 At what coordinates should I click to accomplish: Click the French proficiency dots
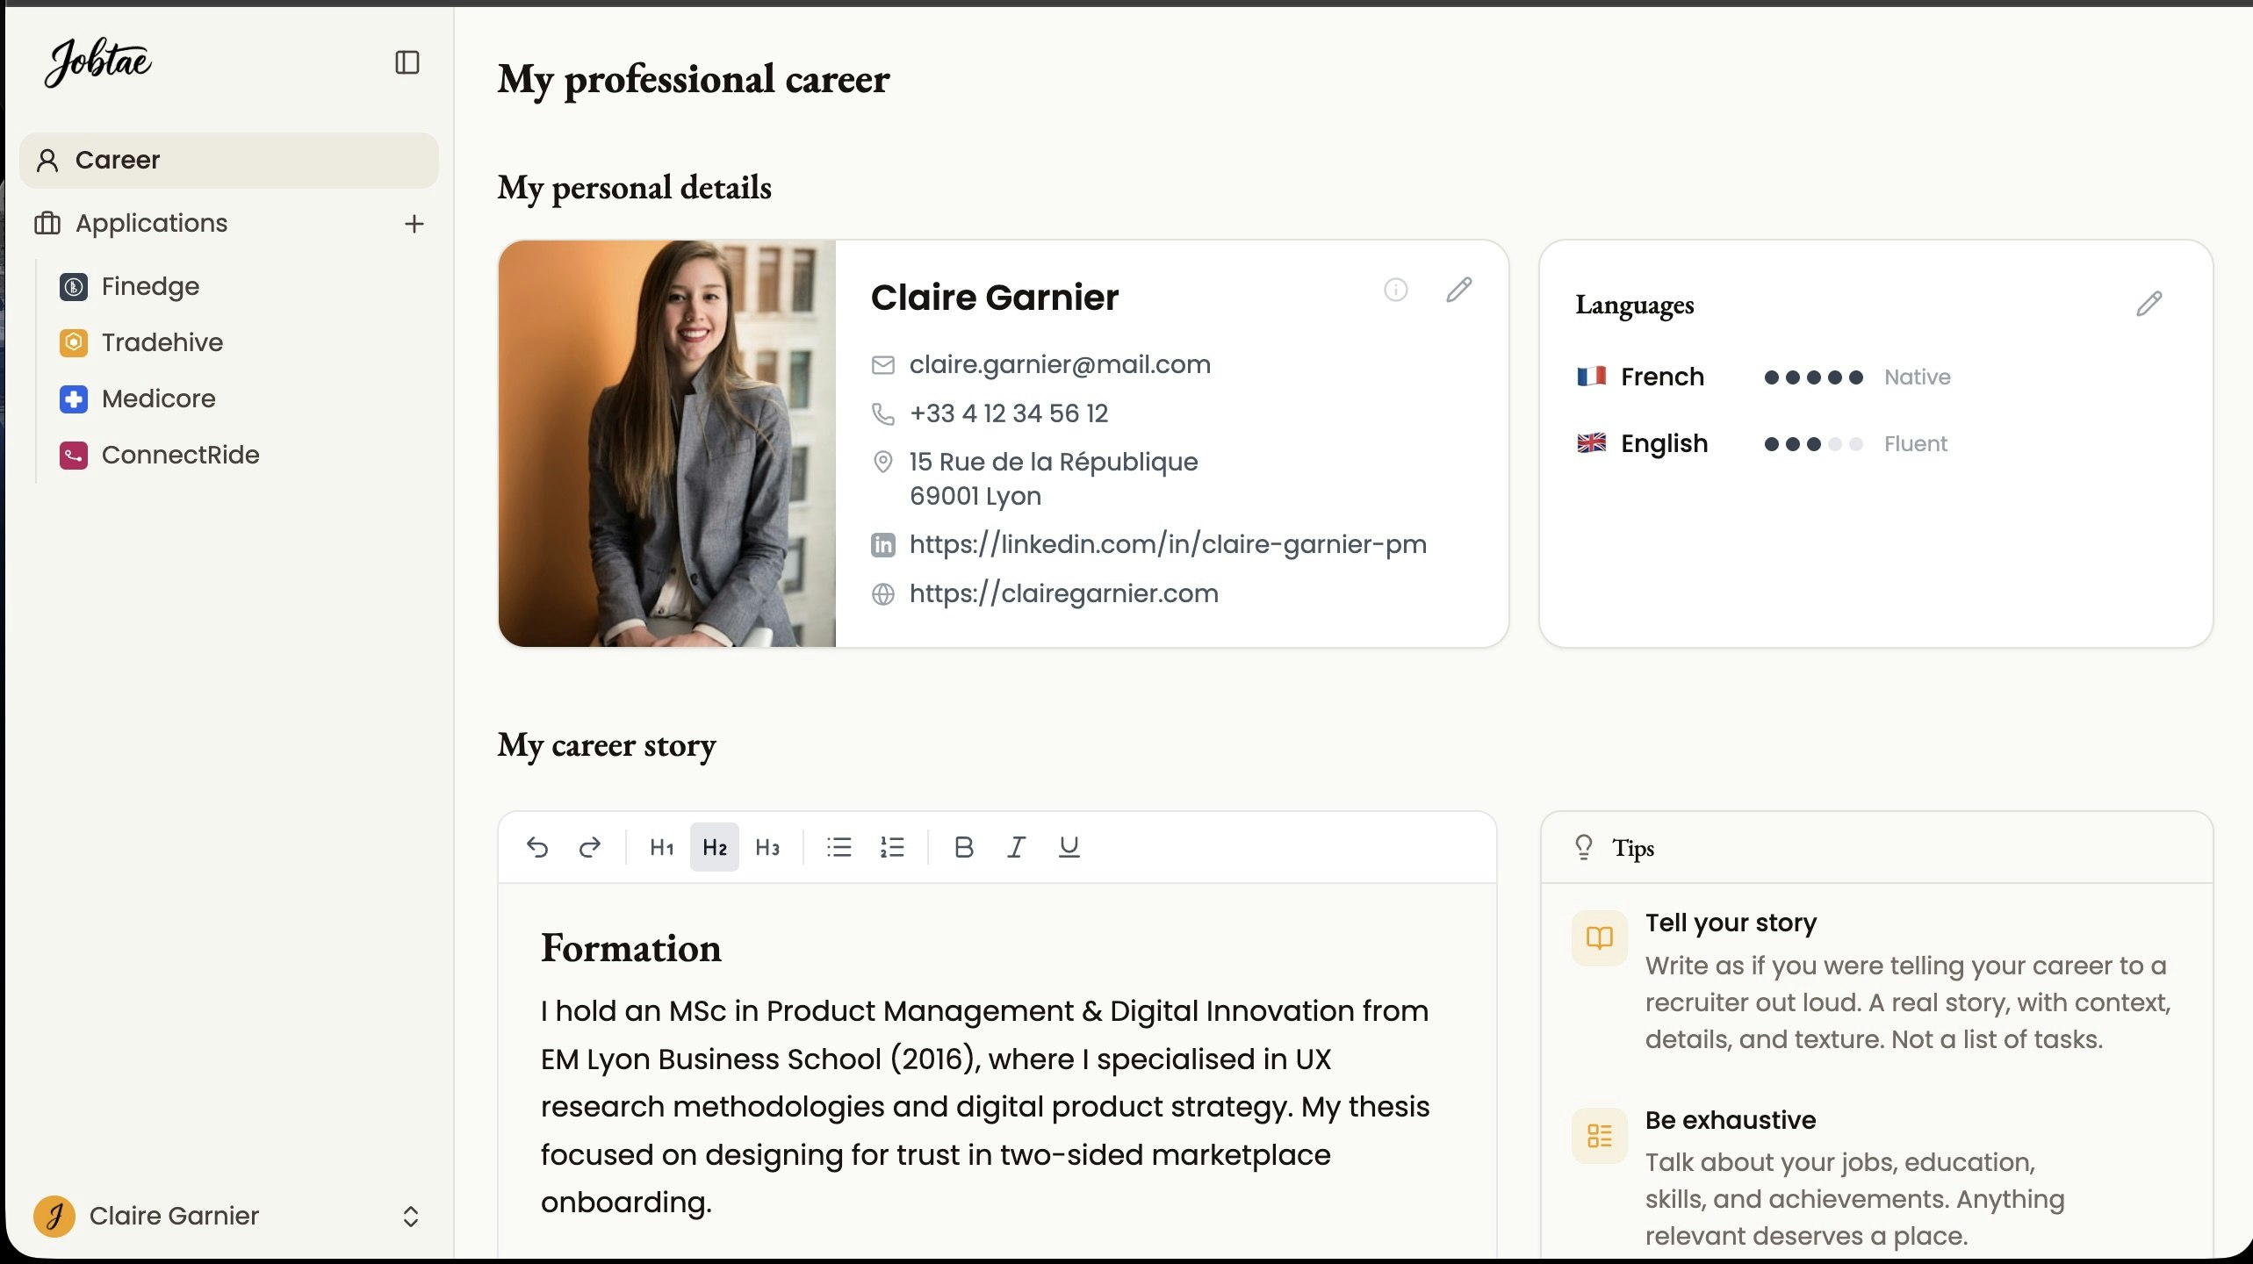point(1813,377)
